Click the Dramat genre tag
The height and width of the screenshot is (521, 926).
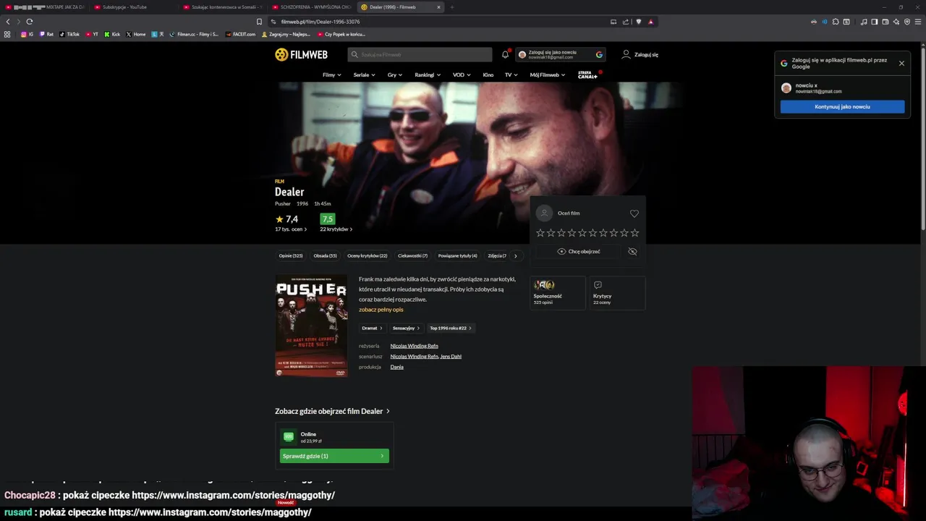pyautogui.click(x=372, y=328)
